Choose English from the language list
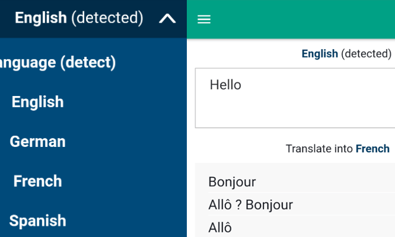 tap(37, 102)
